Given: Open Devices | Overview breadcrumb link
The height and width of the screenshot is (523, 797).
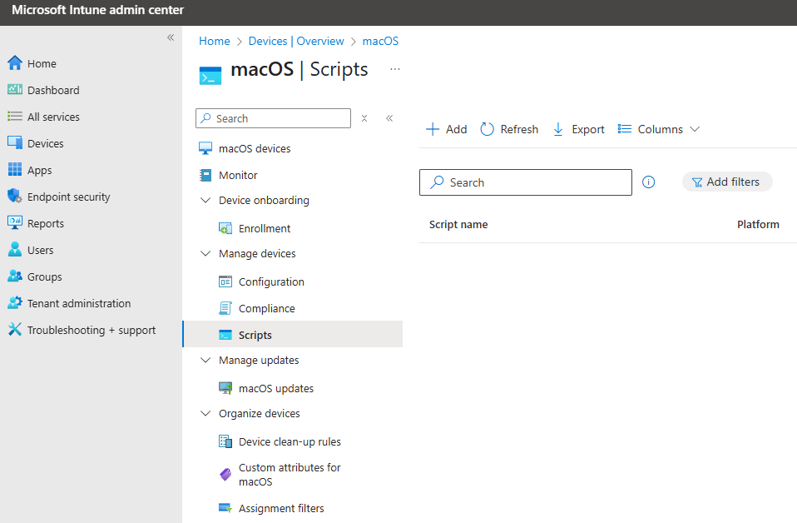Looking at the screenshot, I should 296,41.
